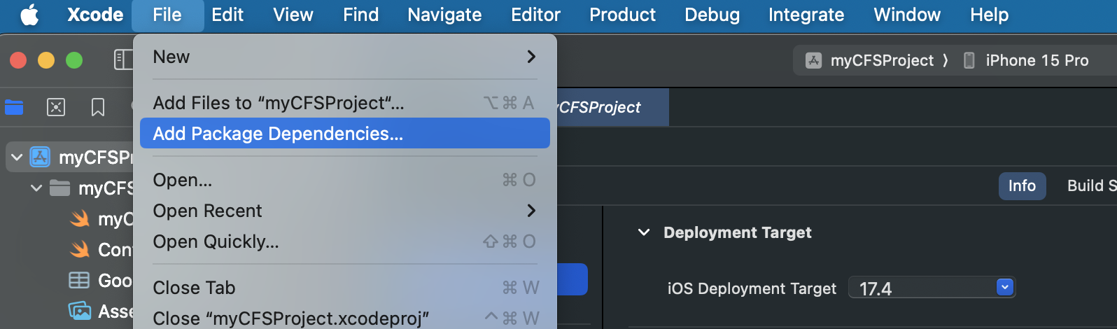Select Close Tab menu item
This screenshot has width=1117, height=329.
click(194, 288)
